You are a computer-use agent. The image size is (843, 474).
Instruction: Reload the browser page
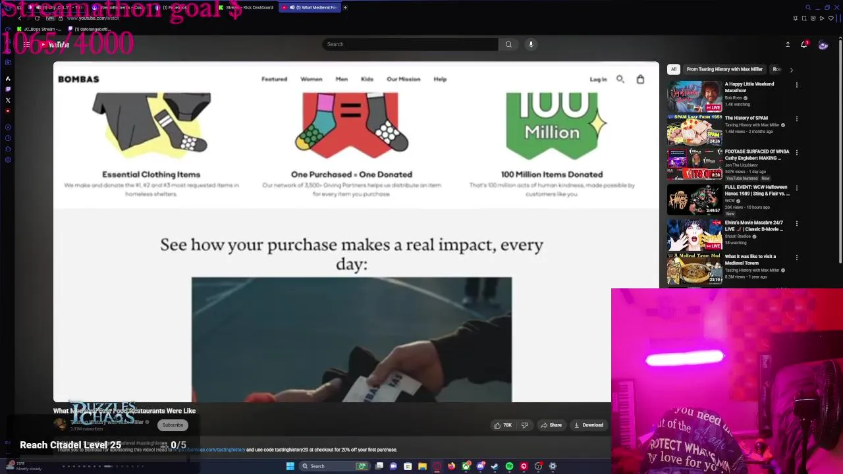pos(38,18)
